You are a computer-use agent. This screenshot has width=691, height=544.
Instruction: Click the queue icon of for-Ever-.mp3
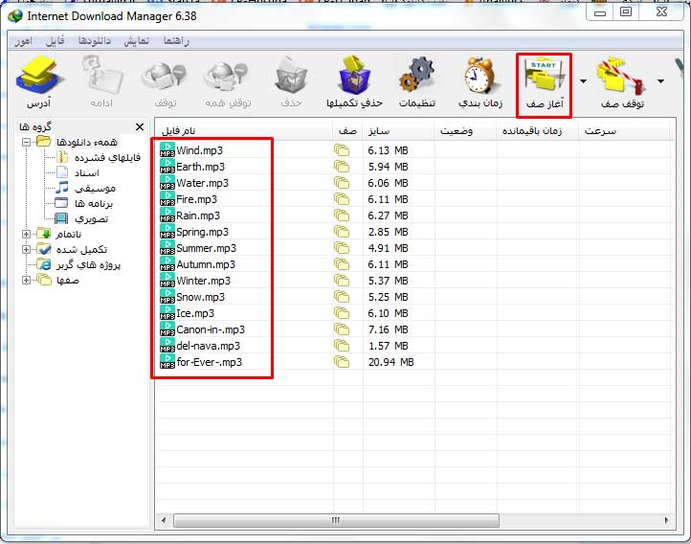point(342,362)
